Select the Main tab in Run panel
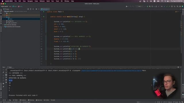184x103 pixels. pos(9,67)
